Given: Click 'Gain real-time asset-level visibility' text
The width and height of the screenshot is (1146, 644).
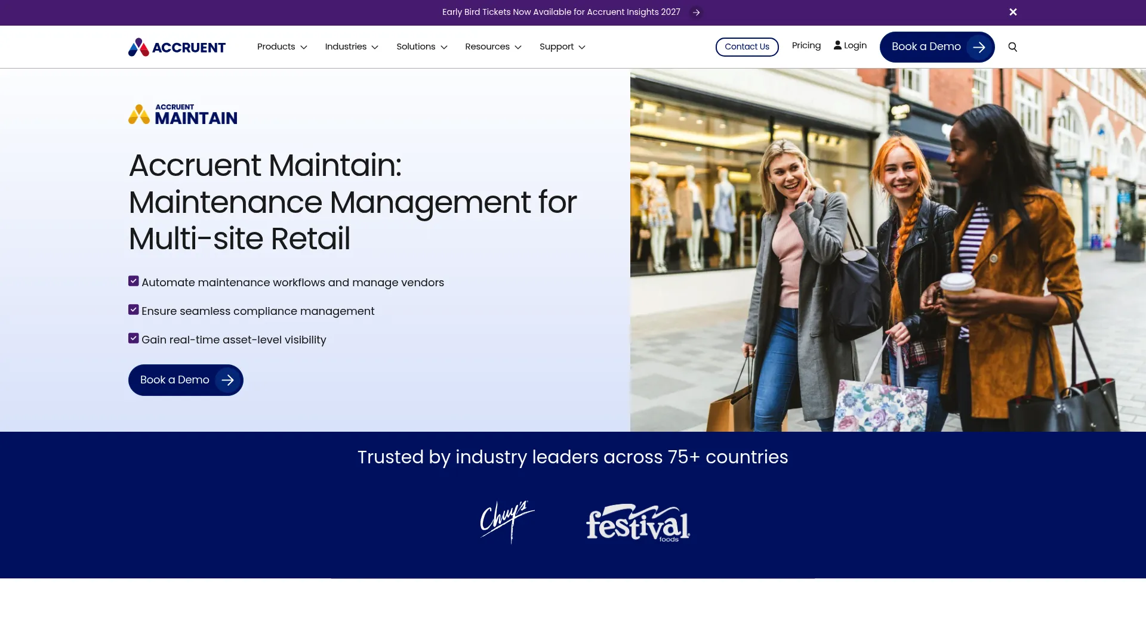Looking at the screenshot, I should (234, 340).
